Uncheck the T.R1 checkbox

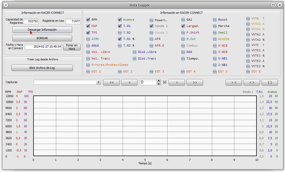[120, 26]
